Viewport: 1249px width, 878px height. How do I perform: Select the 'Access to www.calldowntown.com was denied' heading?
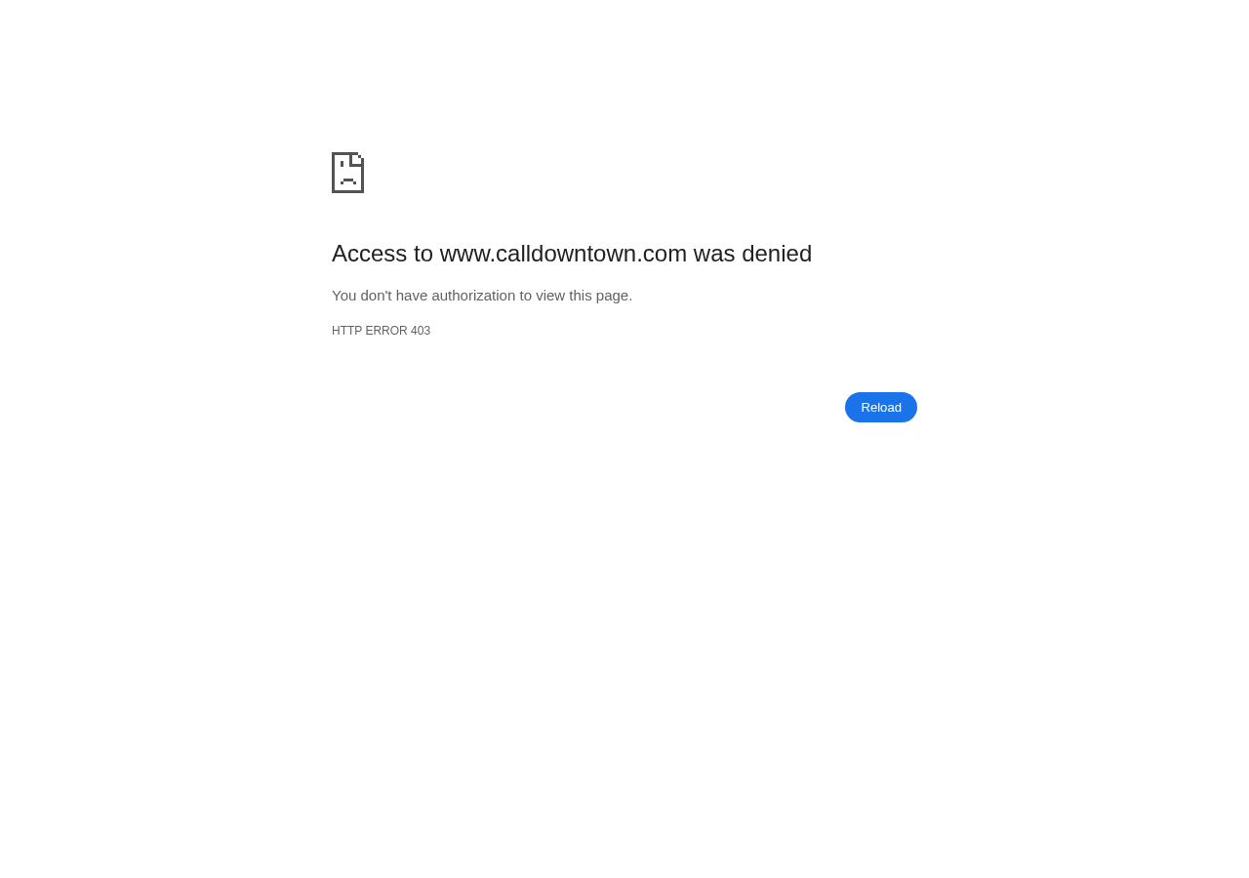click(x=572, y=254)
